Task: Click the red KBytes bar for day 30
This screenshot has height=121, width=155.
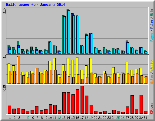Action: [141, 104]
